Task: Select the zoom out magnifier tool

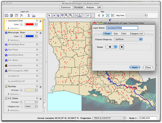Action: (x=71, y=16)
